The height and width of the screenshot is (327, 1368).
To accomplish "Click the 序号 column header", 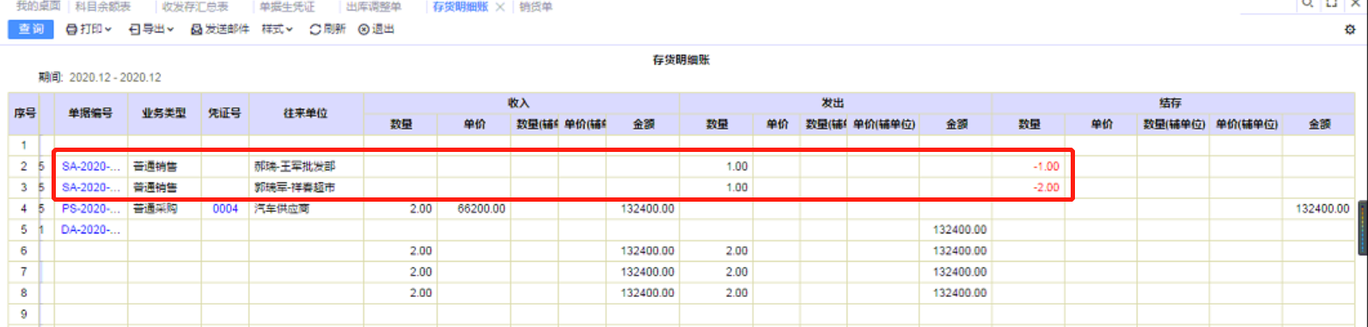I will click(25, 113).
